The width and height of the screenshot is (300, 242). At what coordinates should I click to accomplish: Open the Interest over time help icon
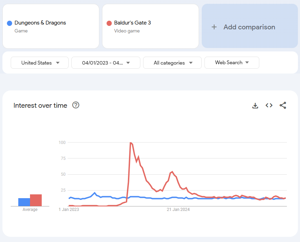coord(76,105)
